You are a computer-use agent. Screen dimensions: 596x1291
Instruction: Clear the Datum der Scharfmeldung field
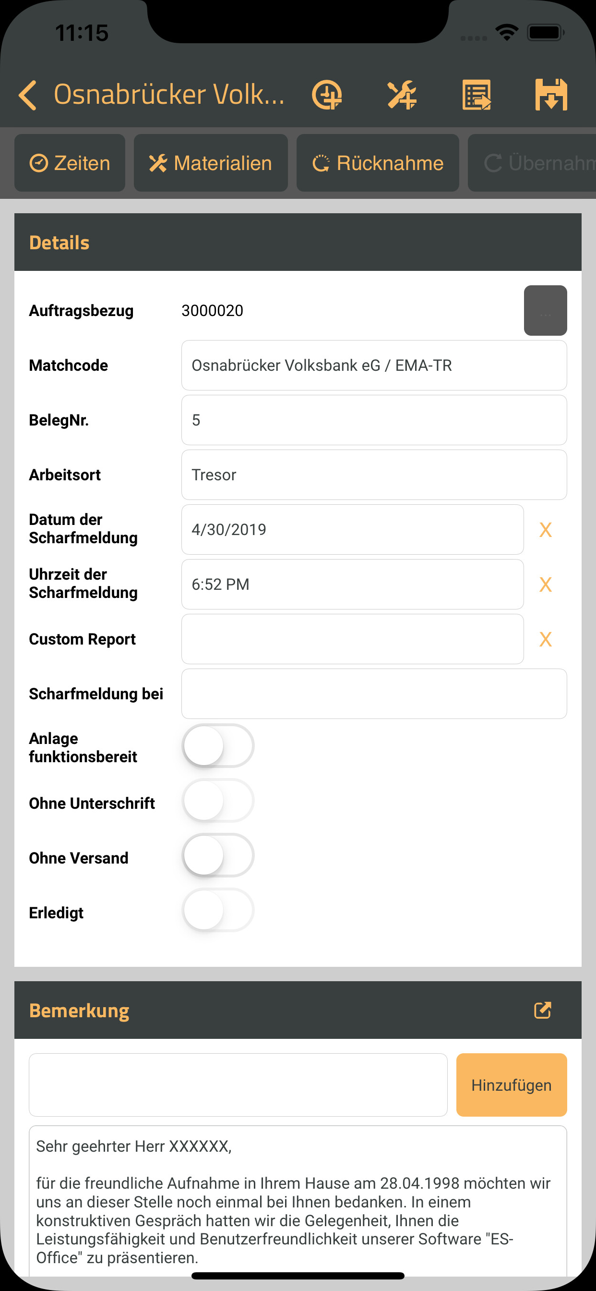(545, 530)
